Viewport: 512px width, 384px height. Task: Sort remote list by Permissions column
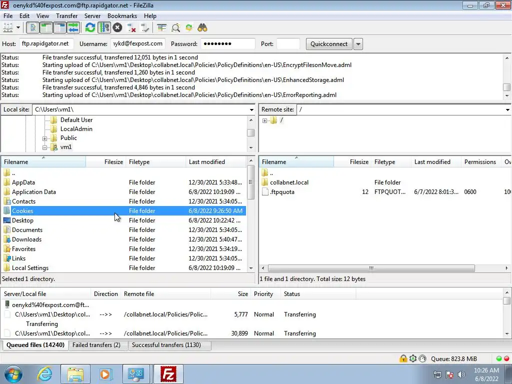(480, 162)
